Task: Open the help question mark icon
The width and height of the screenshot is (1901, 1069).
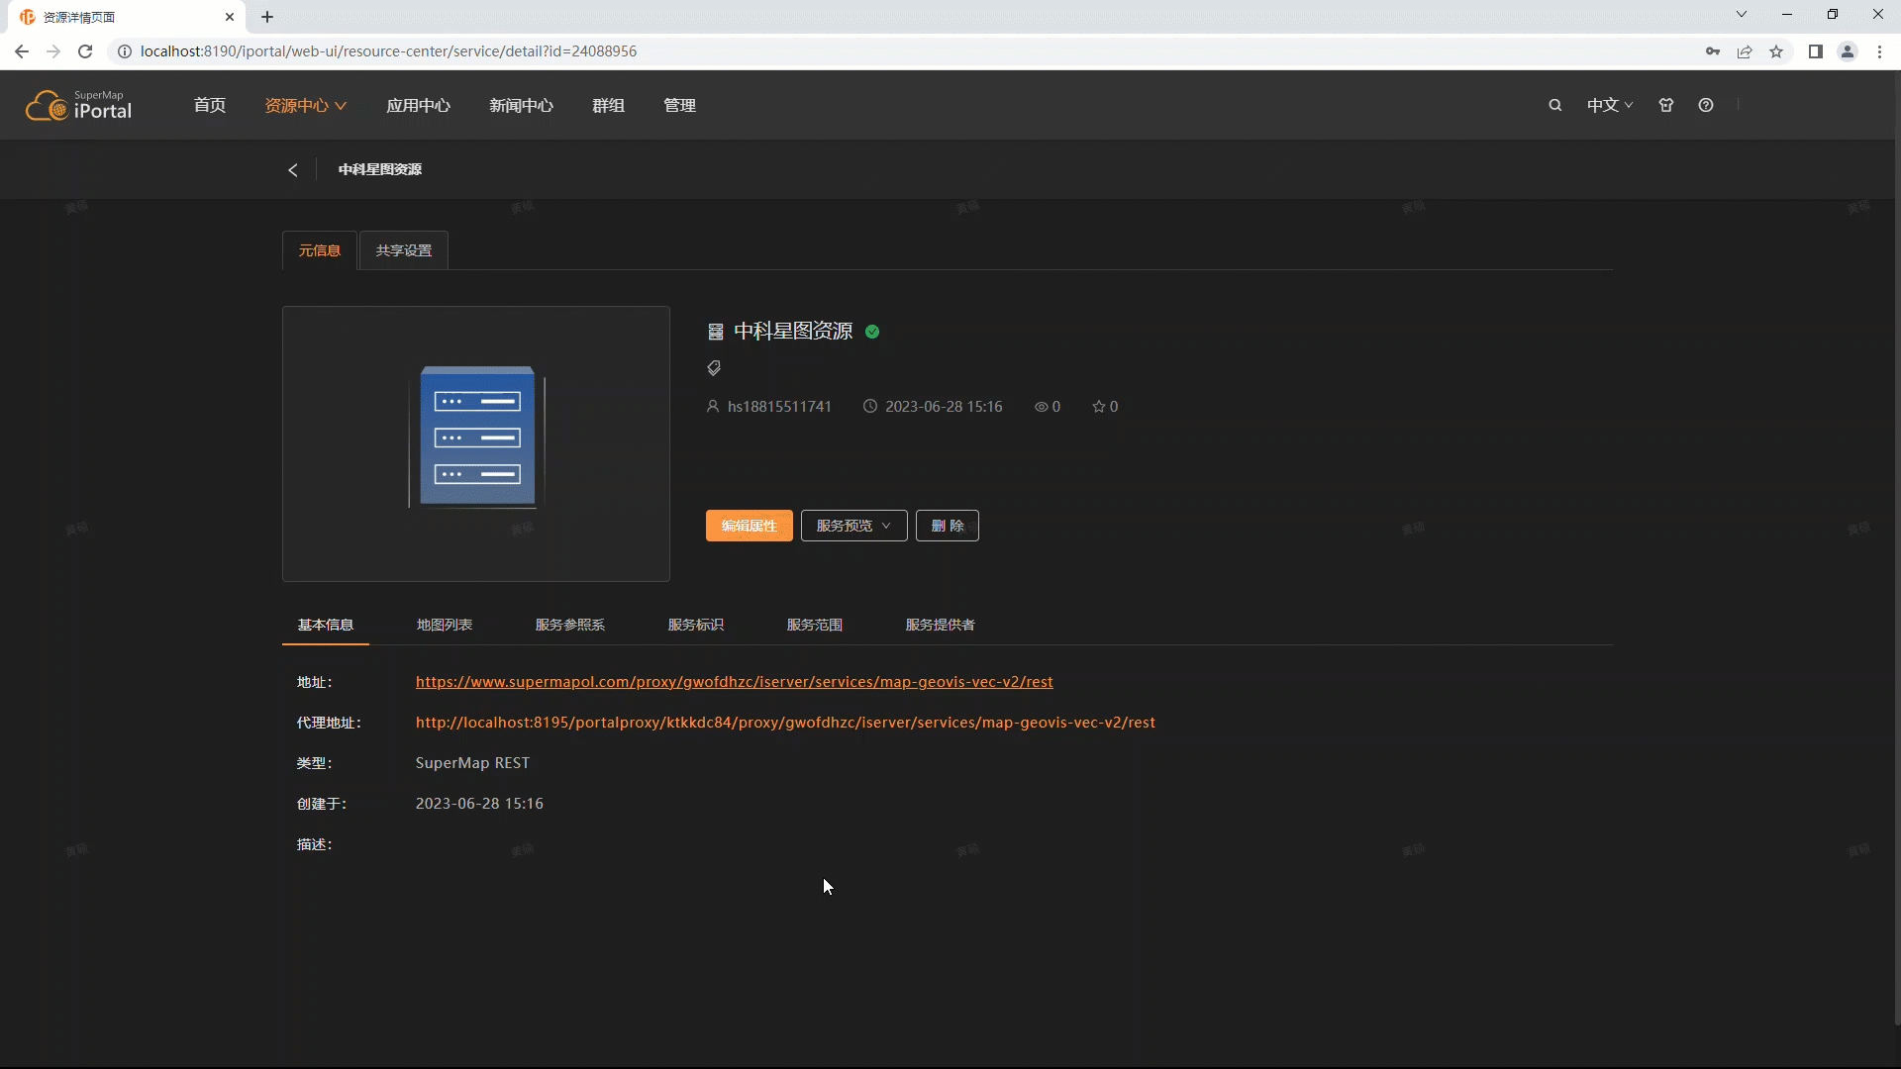Action: [x=1706, y=105]
